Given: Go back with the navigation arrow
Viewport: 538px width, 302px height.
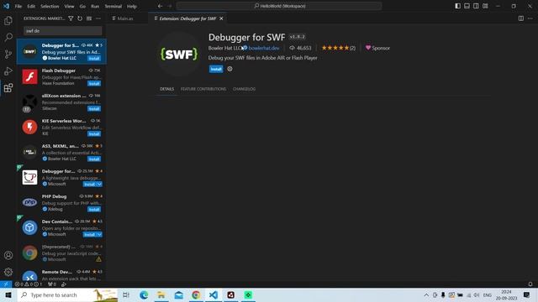Looking at the screenshot, I should pos(161,6).
